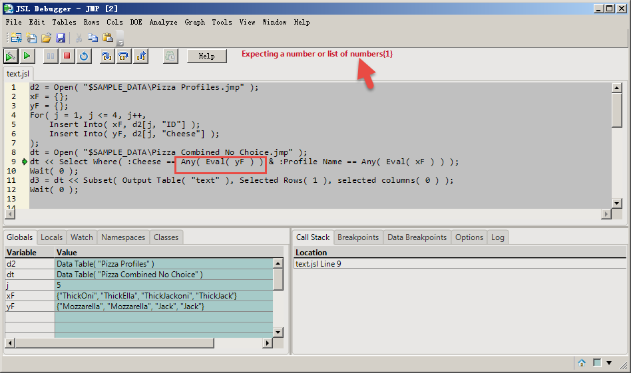Click the Open file folder icon
This screenshot has height=373, width=631.
47,38
